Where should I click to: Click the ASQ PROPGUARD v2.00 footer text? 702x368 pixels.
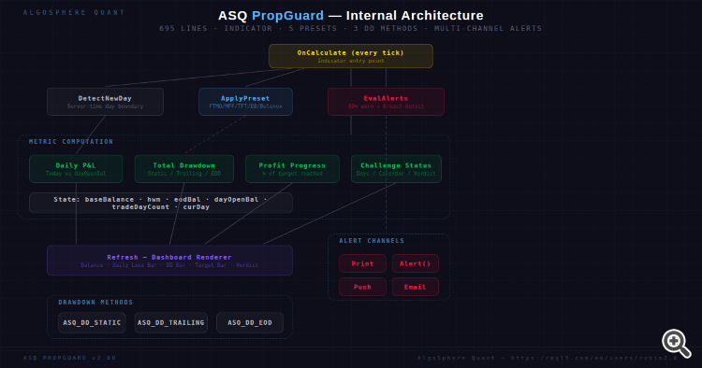70,358
